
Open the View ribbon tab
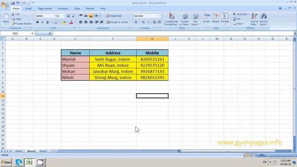click(103, 8)
